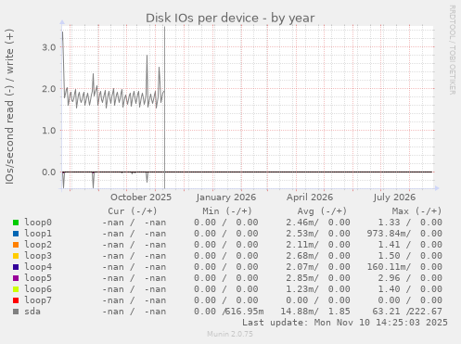Viewport: 461px width, 344px height.
Task: Select the loop6 device label
Action: click(x=38, y=289)
